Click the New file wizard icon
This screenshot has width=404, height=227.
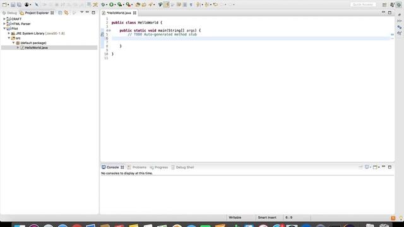(x=4, y=4)
